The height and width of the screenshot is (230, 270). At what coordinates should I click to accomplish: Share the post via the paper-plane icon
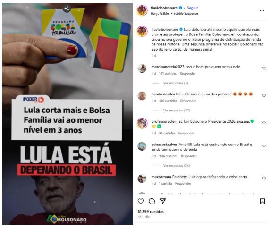point(163,201)
